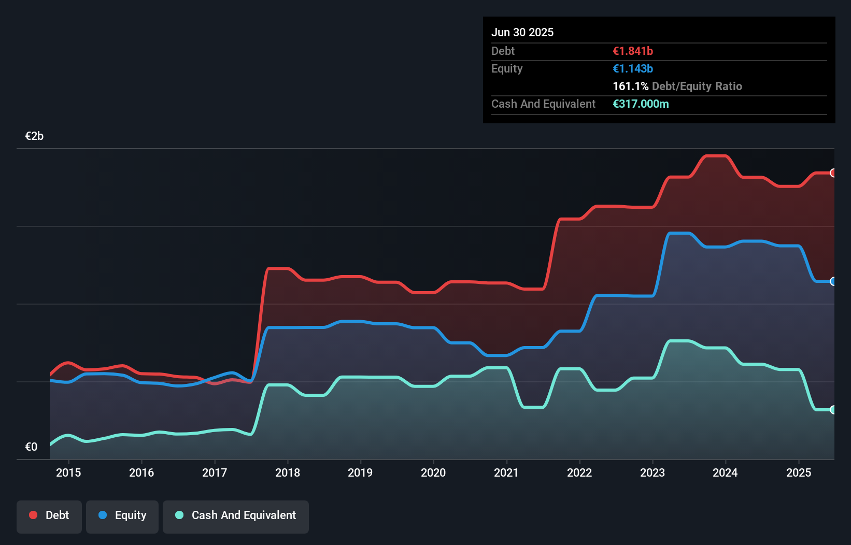Expand the Debt/Equity Ratio row
Image resolution: width=851 pixels, height=545 pixels.
677,86
